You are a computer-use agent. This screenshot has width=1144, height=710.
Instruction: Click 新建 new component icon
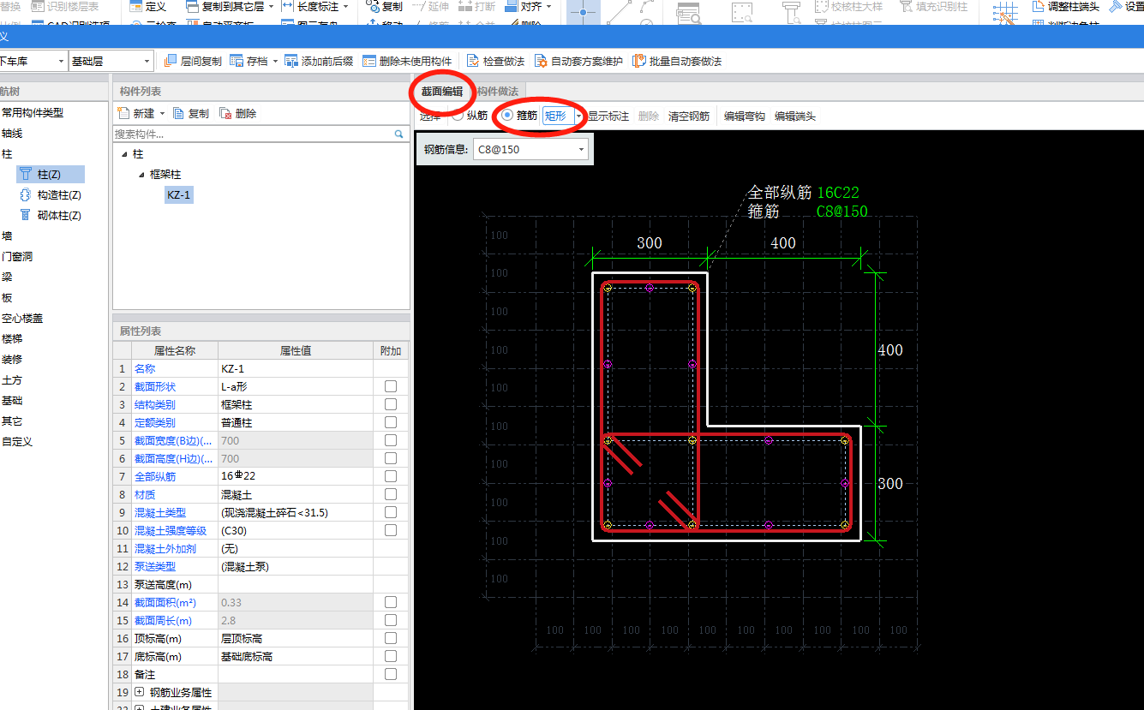tap(123, 113)
